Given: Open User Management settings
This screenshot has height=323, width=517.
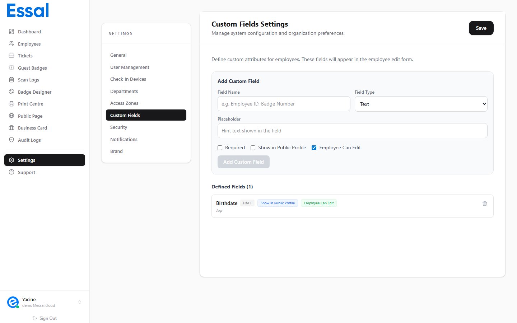Looking at the screenshot, I should [x=146, y=67].
